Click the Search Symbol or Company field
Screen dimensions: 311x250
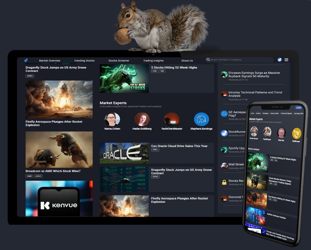[240, 60]
